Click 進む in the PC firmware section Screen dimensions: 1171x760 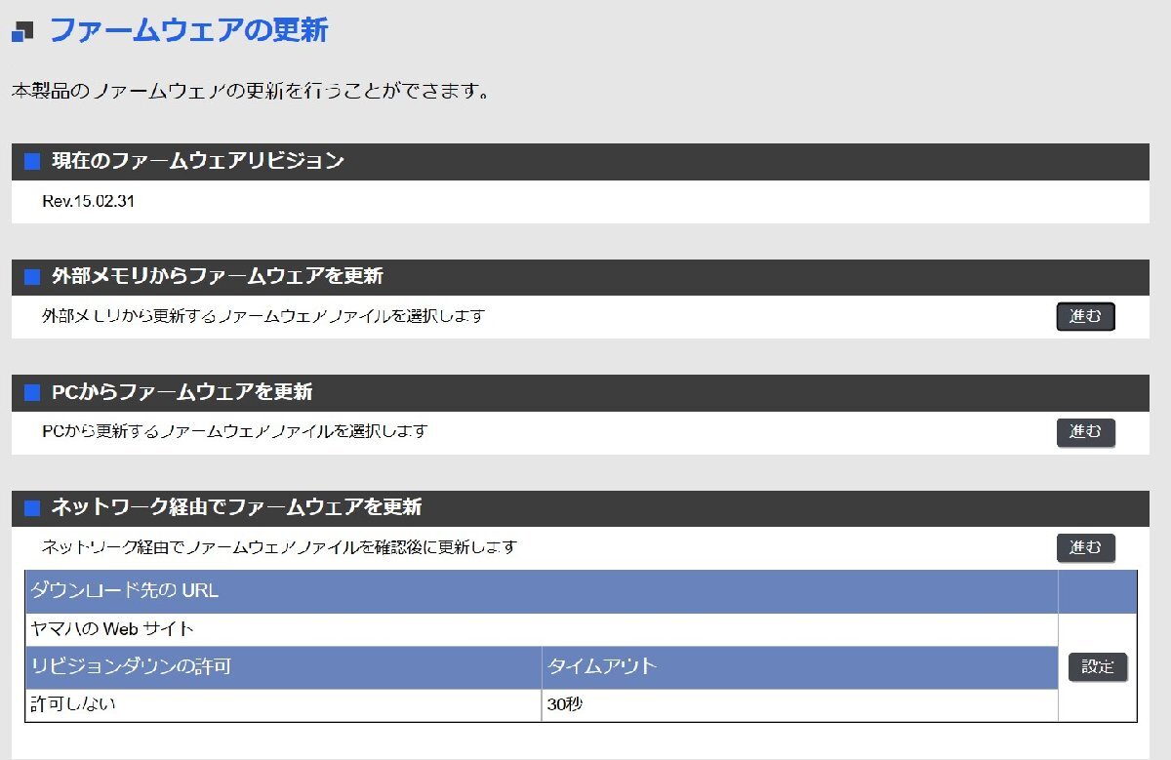1085,432
